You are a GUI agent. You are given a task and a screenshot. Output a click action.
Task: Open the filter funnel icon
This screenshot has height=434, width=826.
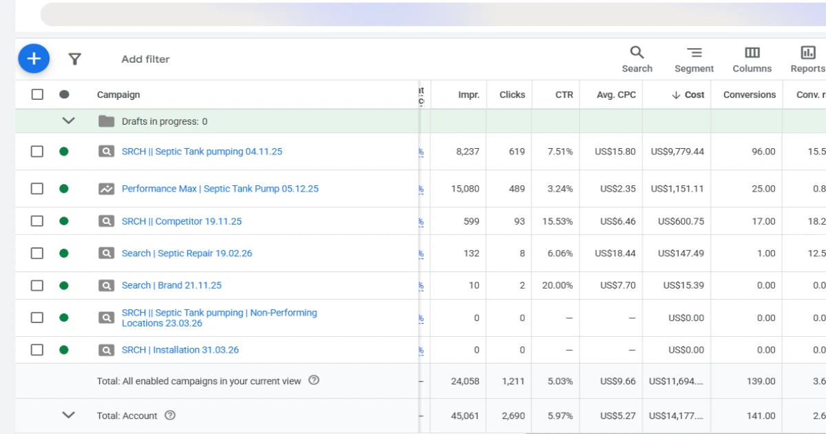75,59
